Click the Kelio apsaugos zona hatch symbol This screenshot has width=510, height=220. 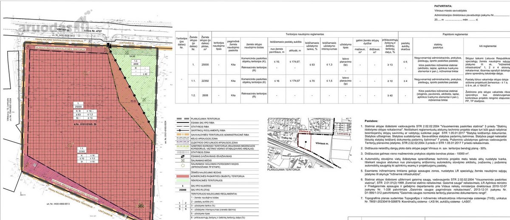click(182, 138)
